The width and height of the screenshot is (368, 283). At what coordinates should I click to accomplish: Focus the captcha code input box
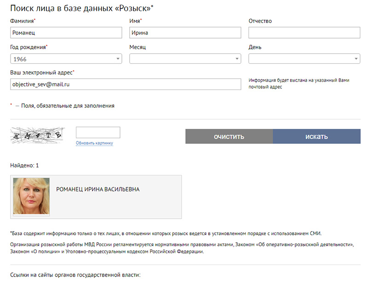pyautogui.click(x=98, y=132)
